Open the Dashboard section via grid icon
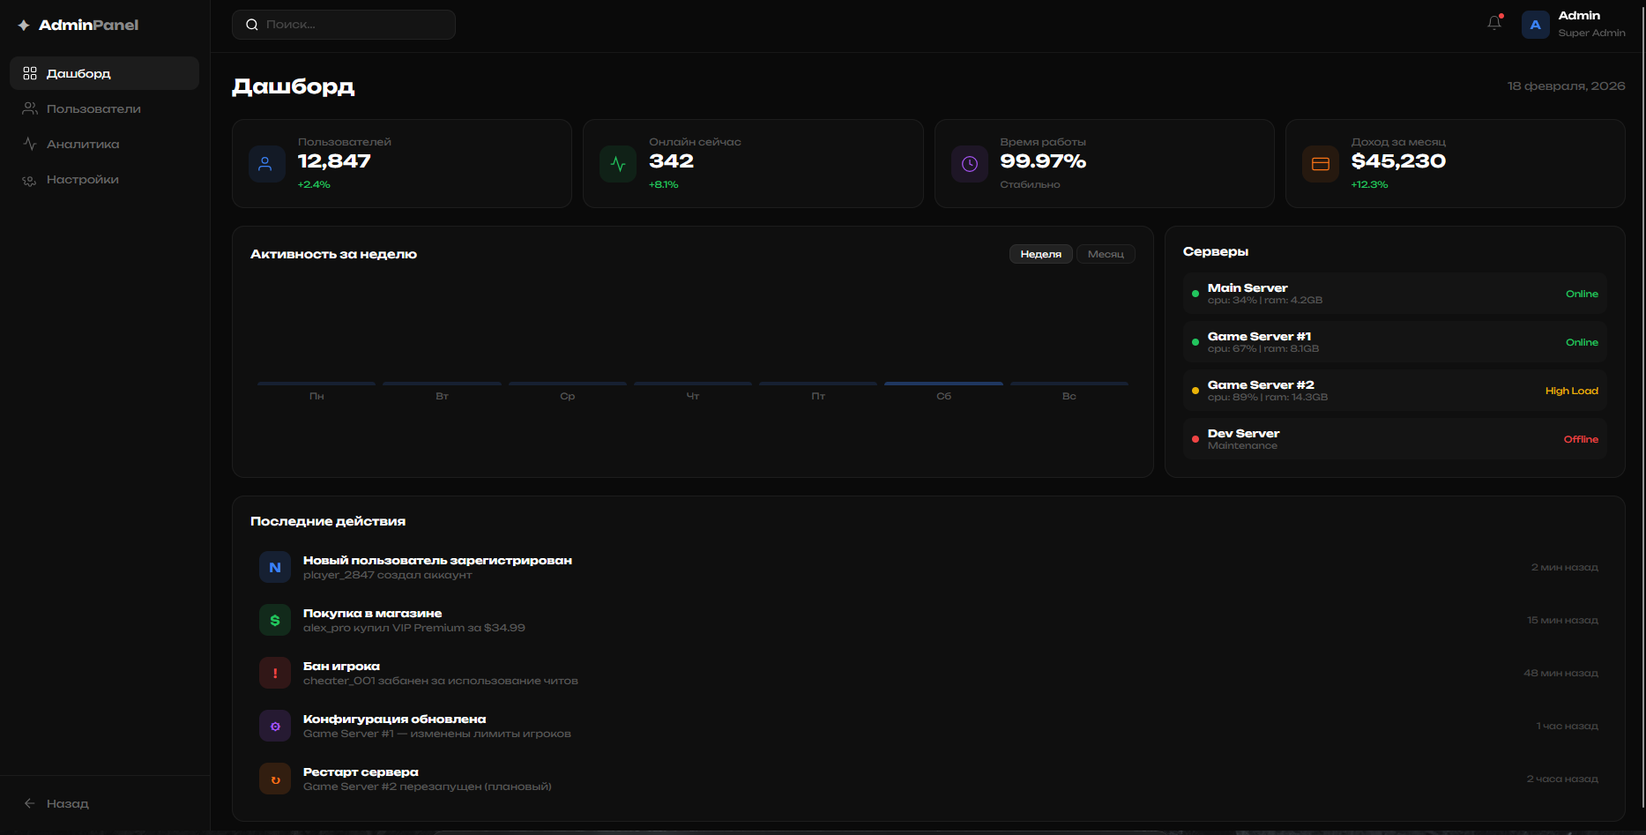Image resolution: width=1646 pixels, height=835 pixels. pos(29,73)
